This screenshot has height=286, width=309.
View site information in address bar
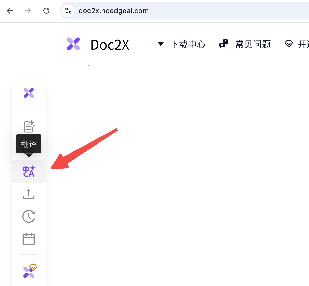(x=68, y=11)
